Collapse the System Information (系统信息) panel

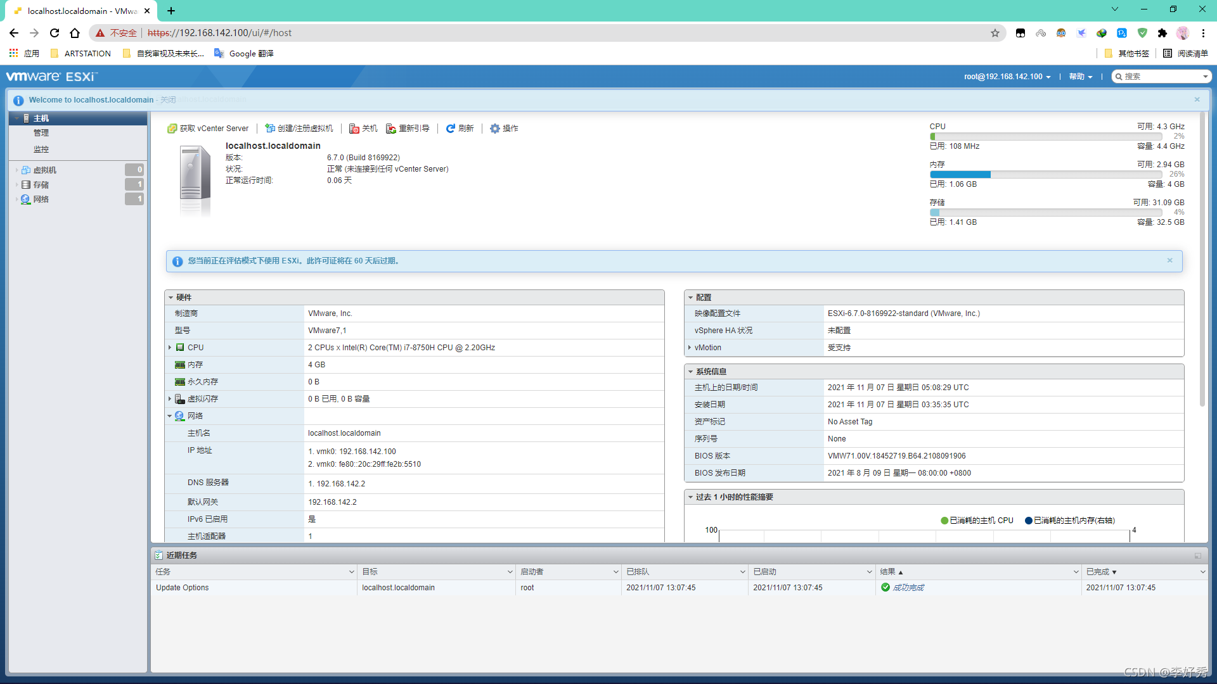coord(691,372)
